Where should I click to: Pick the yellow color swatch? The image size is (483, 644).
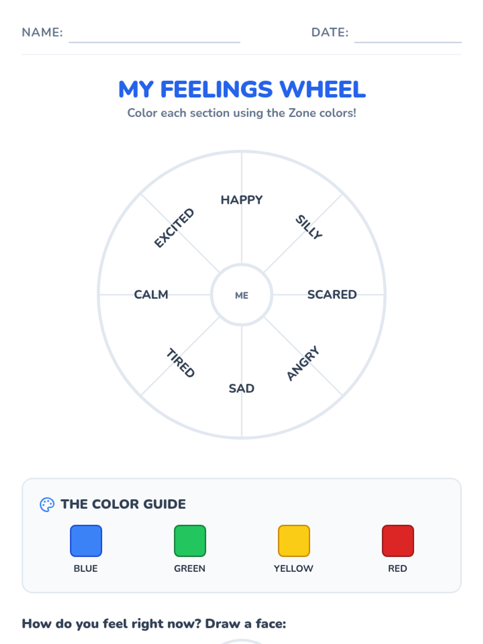[294, 541]
